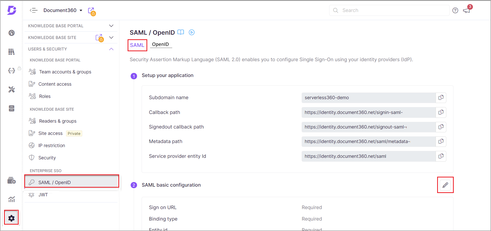Open the Documentation books icon in left rail
The width and height of the screenshot is (491, 231).
coord(11,52)
